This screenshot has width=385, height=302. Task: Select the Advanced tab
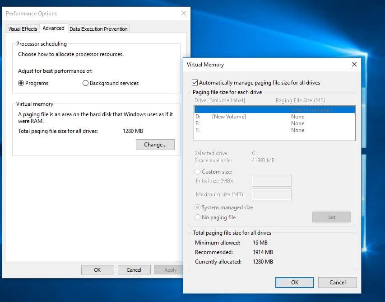pyautogui.click(x=53, y=28)
